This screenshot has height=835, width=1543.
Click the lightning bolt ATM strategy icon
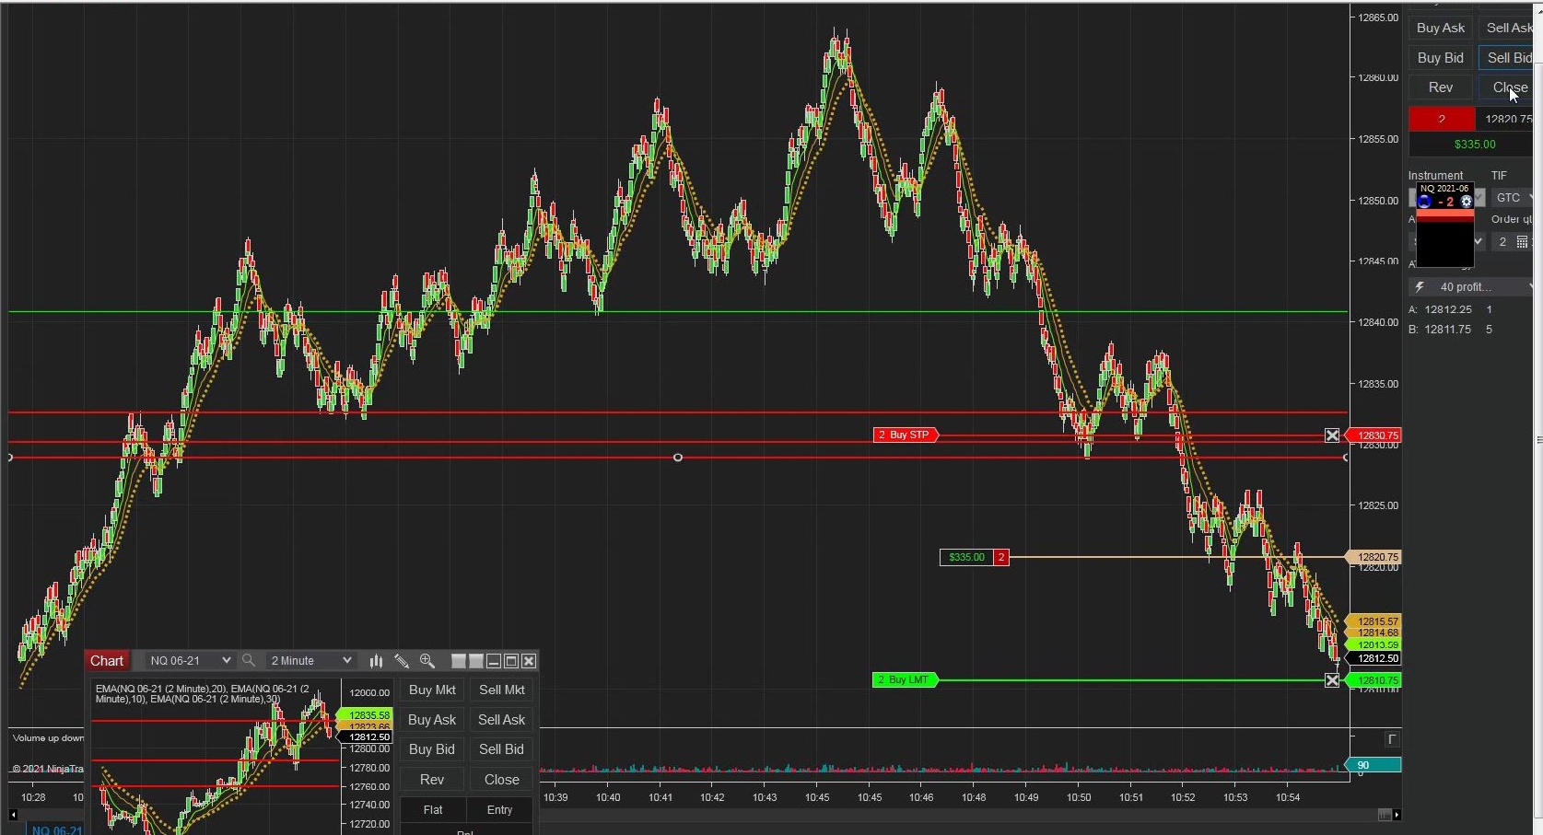tap(1420, 287)
